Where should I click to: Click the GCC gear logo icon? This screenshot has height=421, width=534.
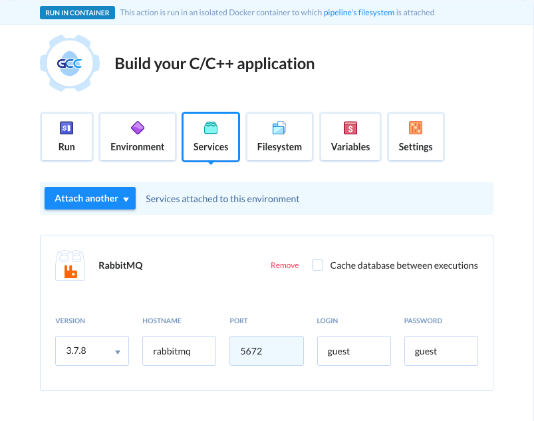click(70, 63)
